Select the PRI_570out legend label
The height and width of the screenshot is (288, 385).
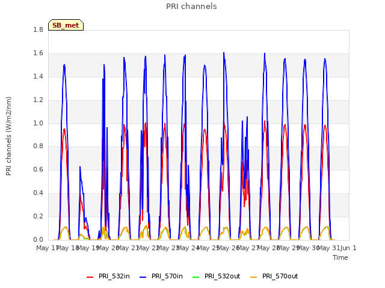click(x=280, y=276)
